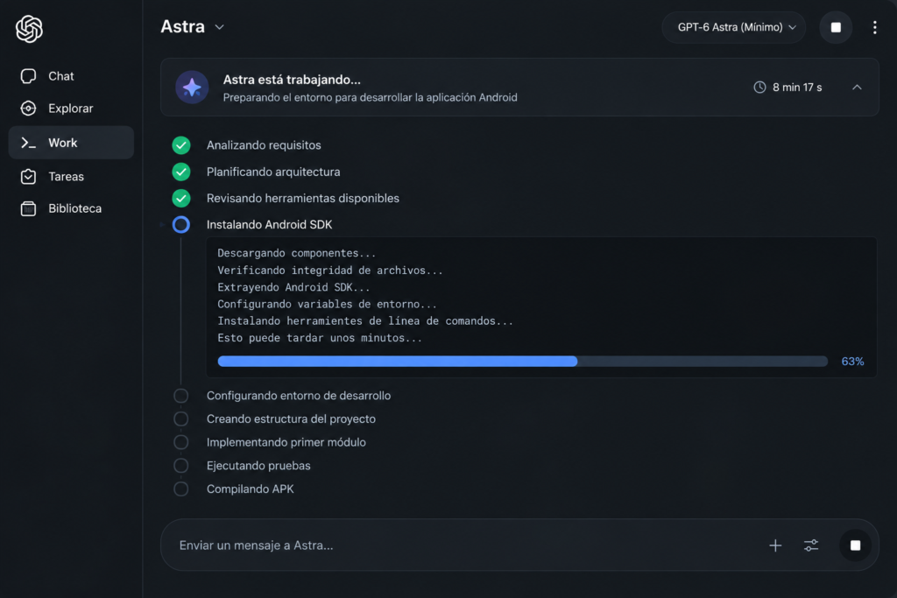Image resolution: width=897 pixels, height=598 pixels.
Task: Click the Astra sparkle avatar icon
Action: 192,87
